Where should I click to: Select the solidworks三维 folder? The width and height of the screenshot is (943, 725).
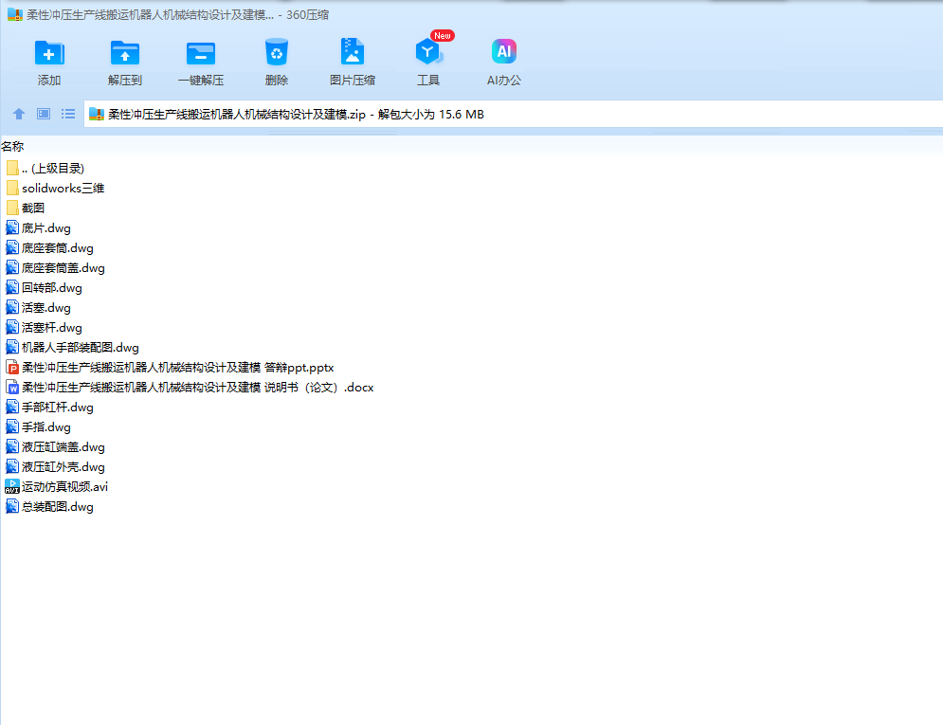pos(55,189)
